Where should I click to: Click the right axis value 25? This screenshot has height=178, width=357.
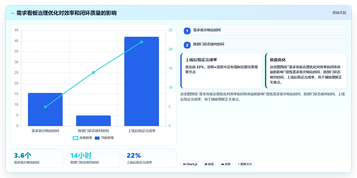click(x=170, y=30)
